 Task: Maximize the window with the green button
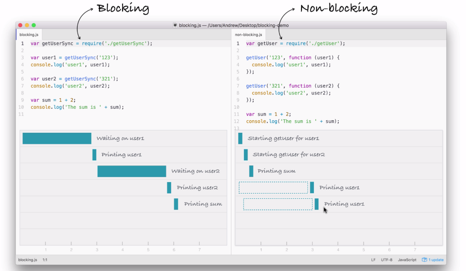click(x=34, y=25)
